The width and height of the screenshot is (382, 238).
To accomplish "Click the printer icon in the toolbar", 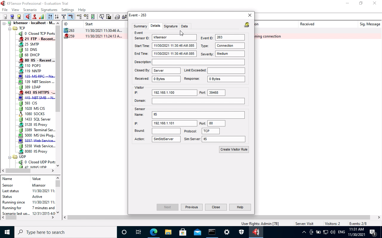I will (x=117, y=17).
